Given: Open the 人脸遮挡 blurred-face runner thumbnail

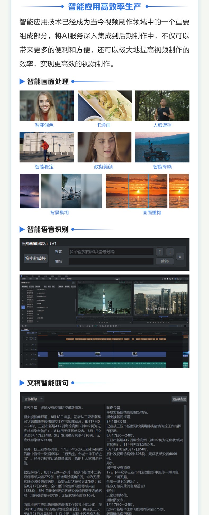Looking at the screenshot, I should [x=162, y=106].
